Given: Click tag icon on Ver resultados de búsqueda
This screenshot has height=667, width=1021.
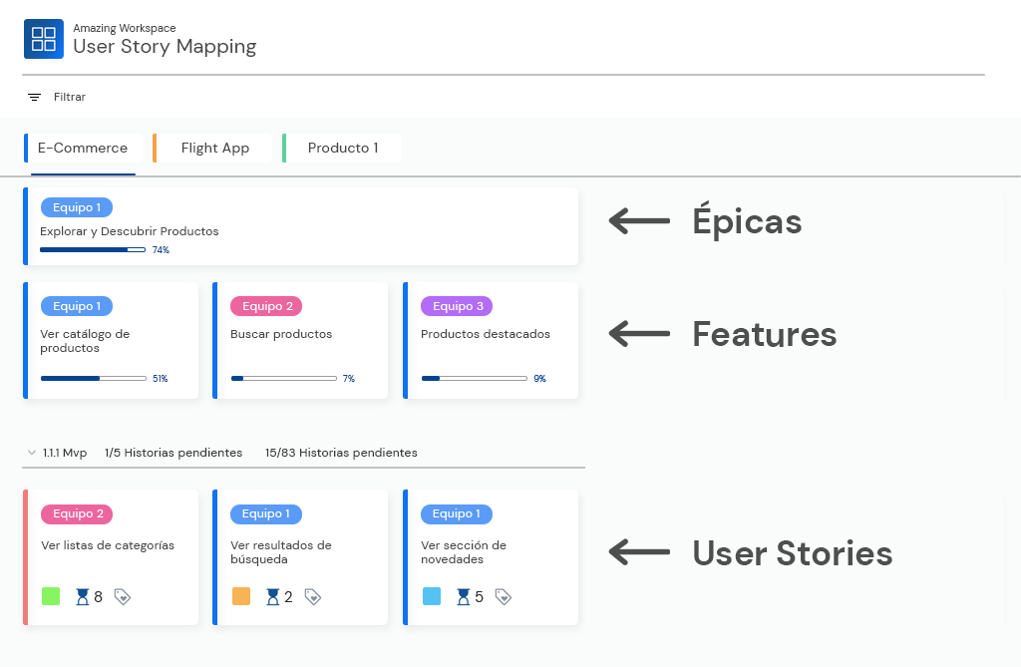Looking at the screenshot, I should click(x=313, y=596).
